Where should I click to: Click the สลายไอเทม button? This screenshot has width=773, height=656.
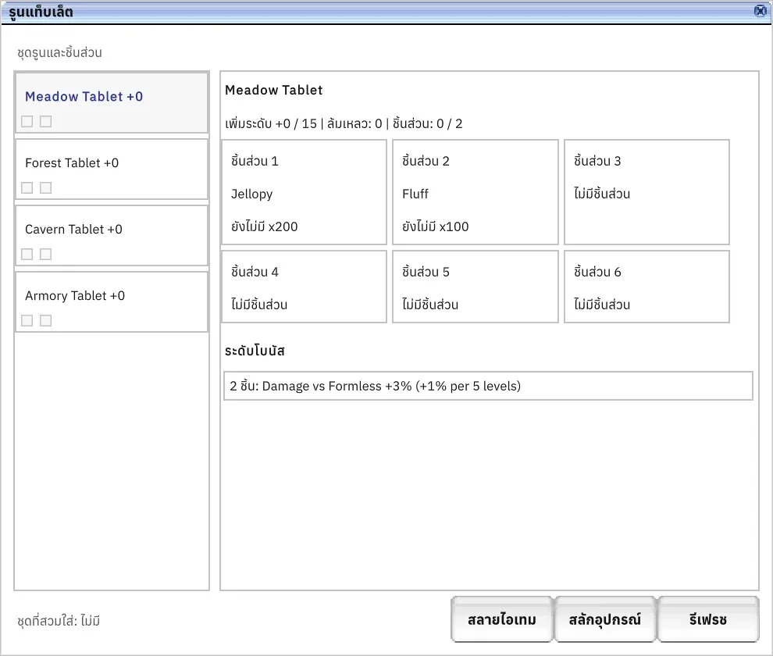[502, 619]
